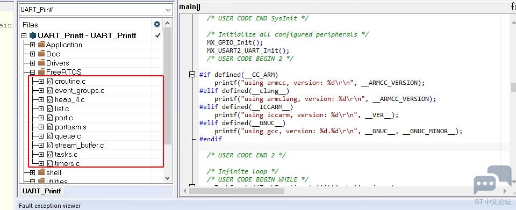Click the file tree scroll down arrow
516x210 pixels.
pyautogui.click(x=168, y=178)
